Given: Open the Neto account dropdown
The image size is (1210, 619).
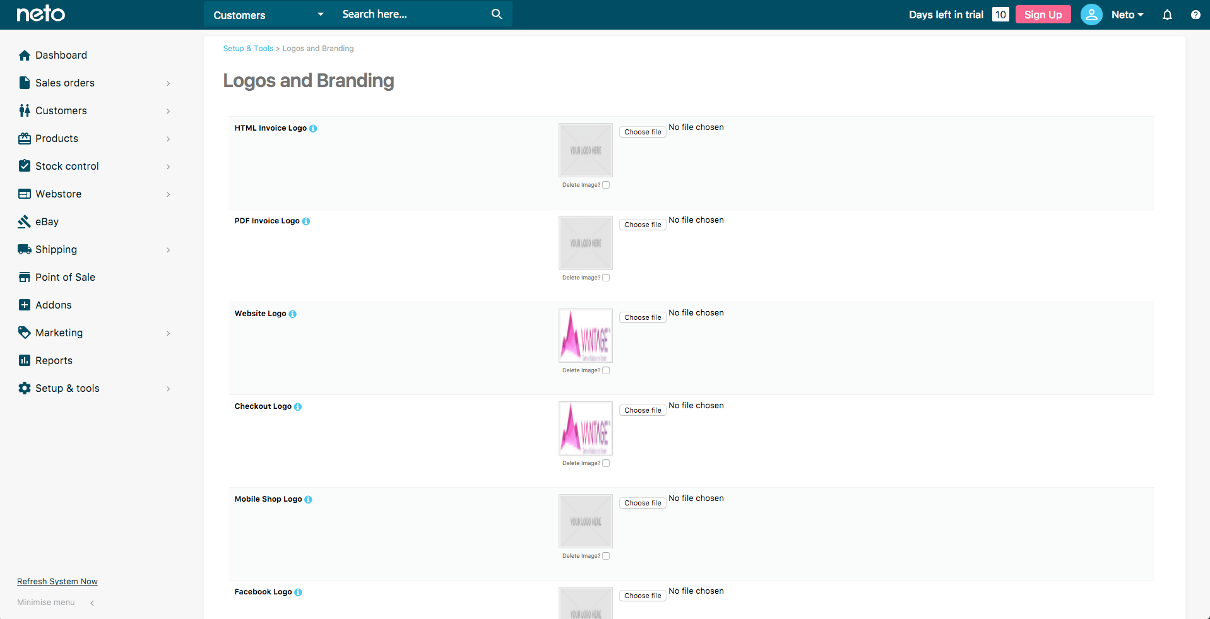Looking at the screenshot, I should click(x=1127, y=15).
